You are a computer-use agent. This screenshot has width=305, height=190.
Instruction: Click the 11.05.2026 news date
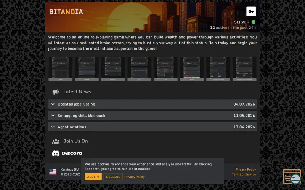244,116
